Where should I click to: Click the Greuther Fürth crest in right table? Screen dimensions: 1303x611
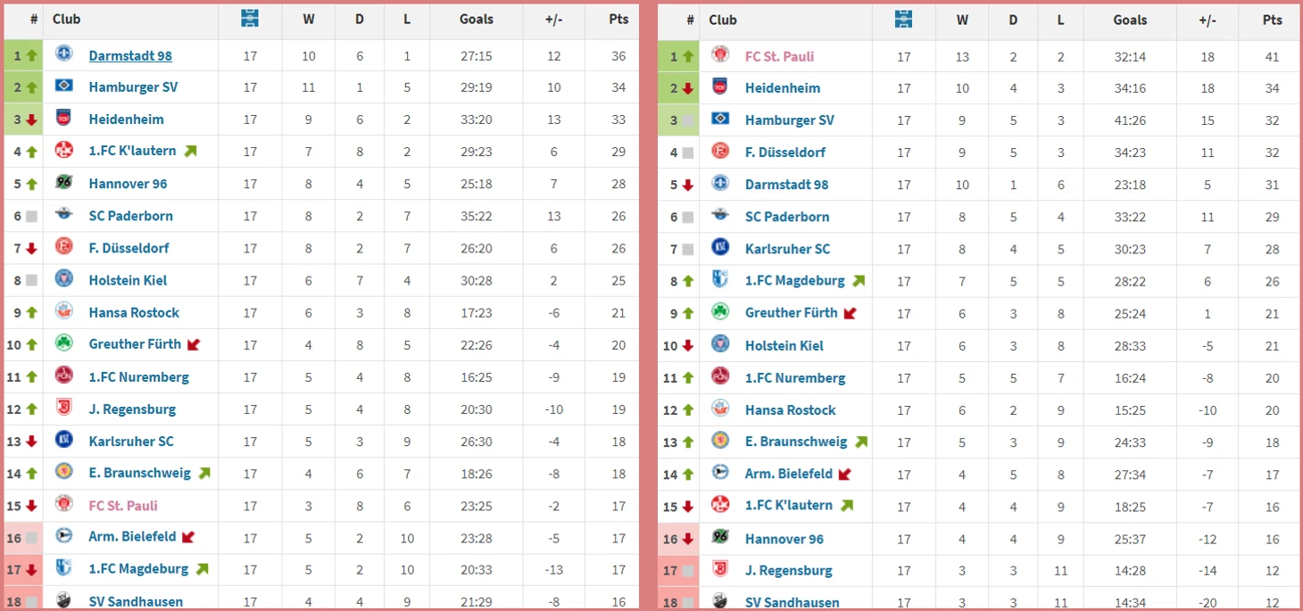click(x=720, y=312)
